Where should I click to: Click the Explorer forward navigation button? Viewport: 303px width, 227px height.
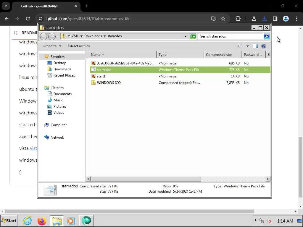click(x=52, y=36)
